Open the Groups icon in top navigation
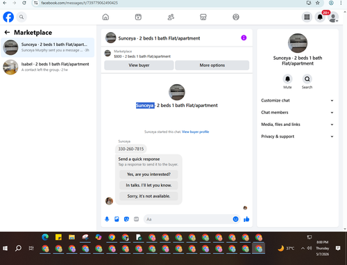The width and height of the screenshot is (347, 265). [236, 17]
